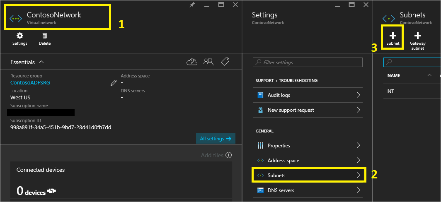The image size is (441, 202).
Task: Open the Users access icon in Essentials
Action: coord(208,62)
